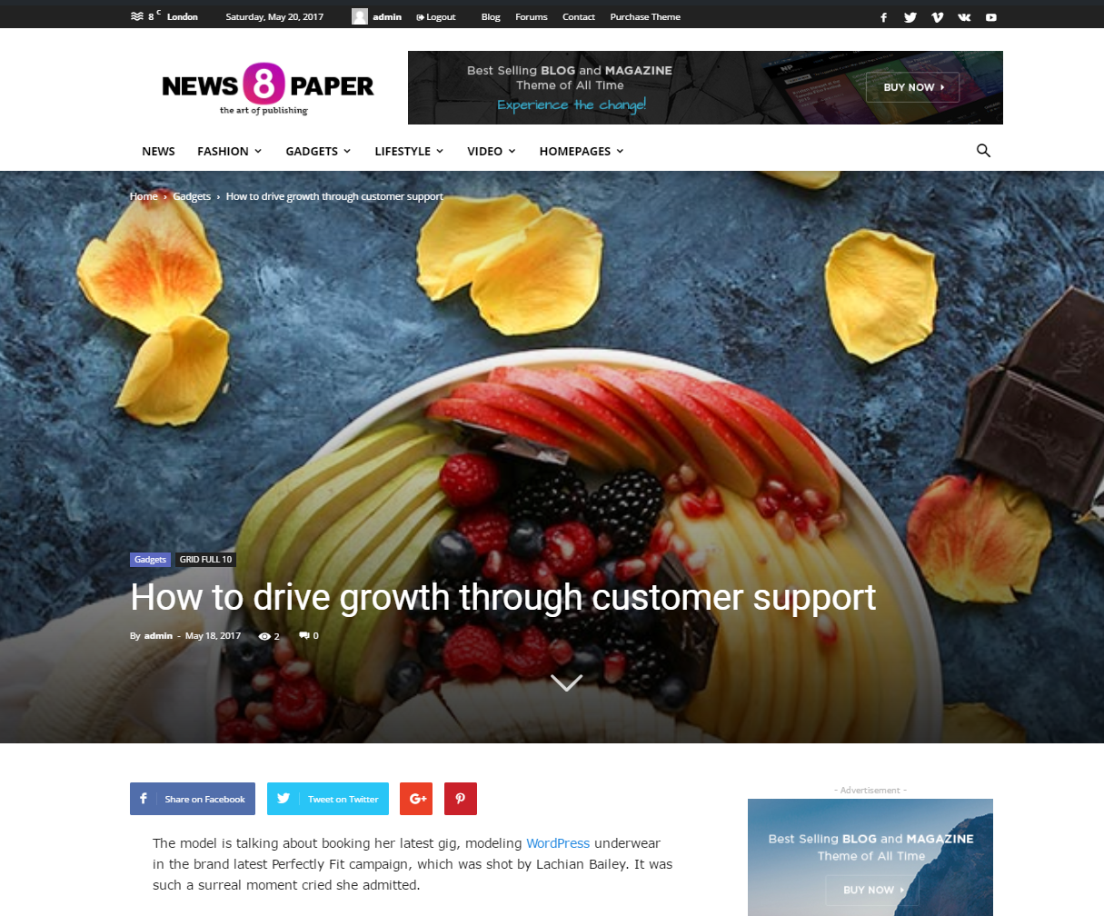The height and width of the screenshot is (916, 1104).
Task: Share the post on Google Plus
Action: click(x=416, y=799)
